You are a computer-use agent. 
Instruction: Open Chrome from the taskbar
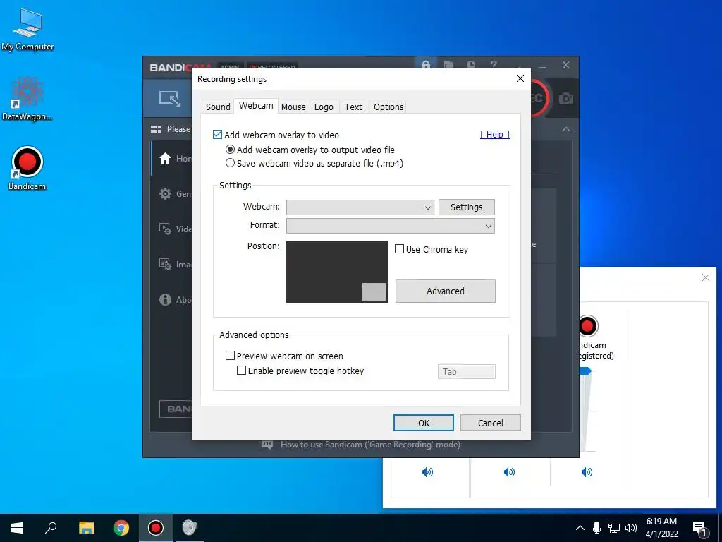point(121,528)
